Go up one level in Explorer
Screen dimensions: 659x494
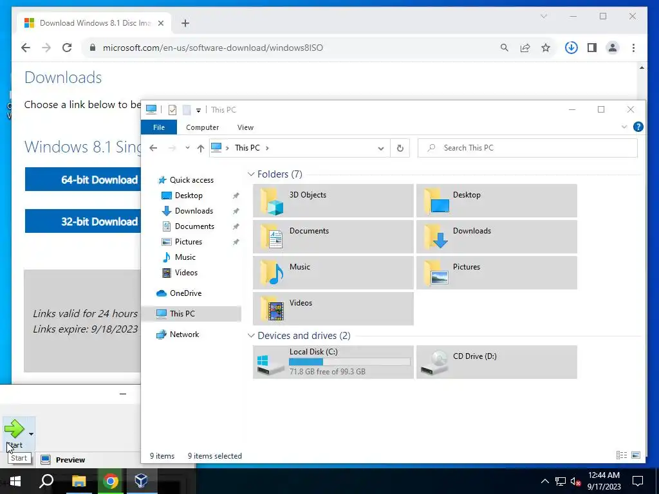point(201,148)
